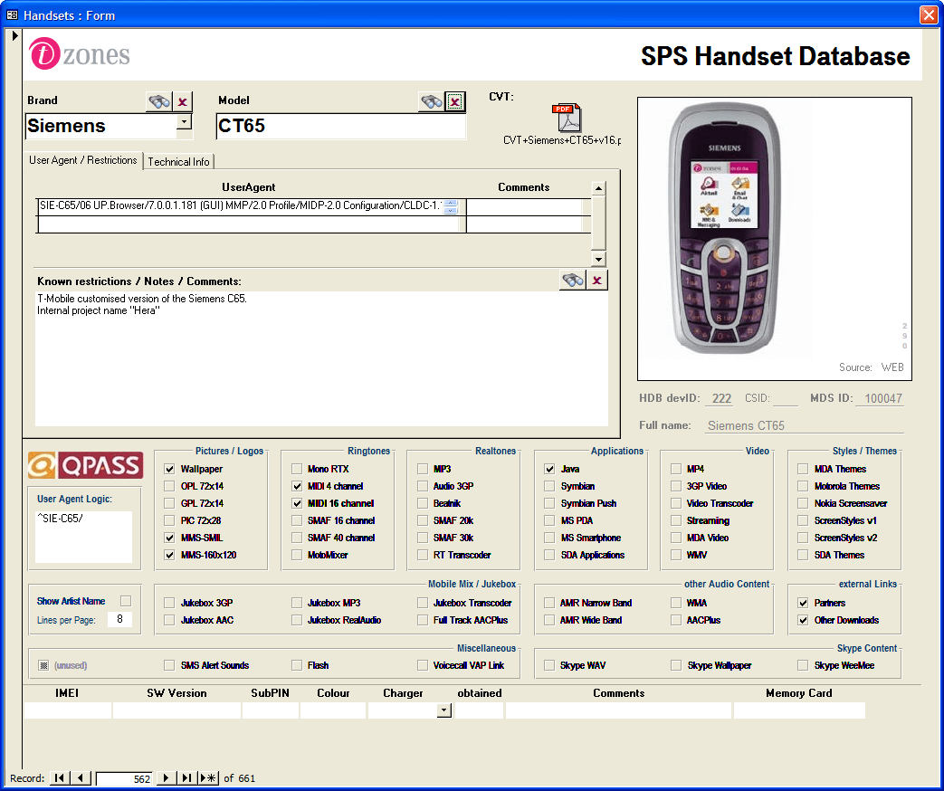Click the red X clear icon beside Brand

(x=183, y=101)
